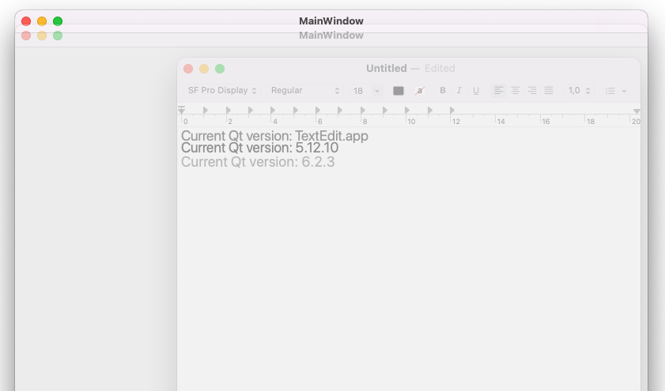Toggle bold formatting in TextEdit toolbar
Image resolution: width=665 pixels, height=391 pixels.
click(x=443, y=91)
